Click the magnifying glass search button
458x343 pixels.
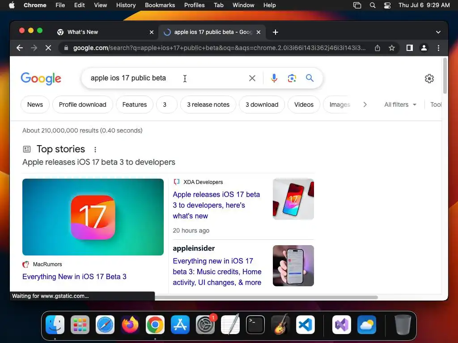[310, 78]
